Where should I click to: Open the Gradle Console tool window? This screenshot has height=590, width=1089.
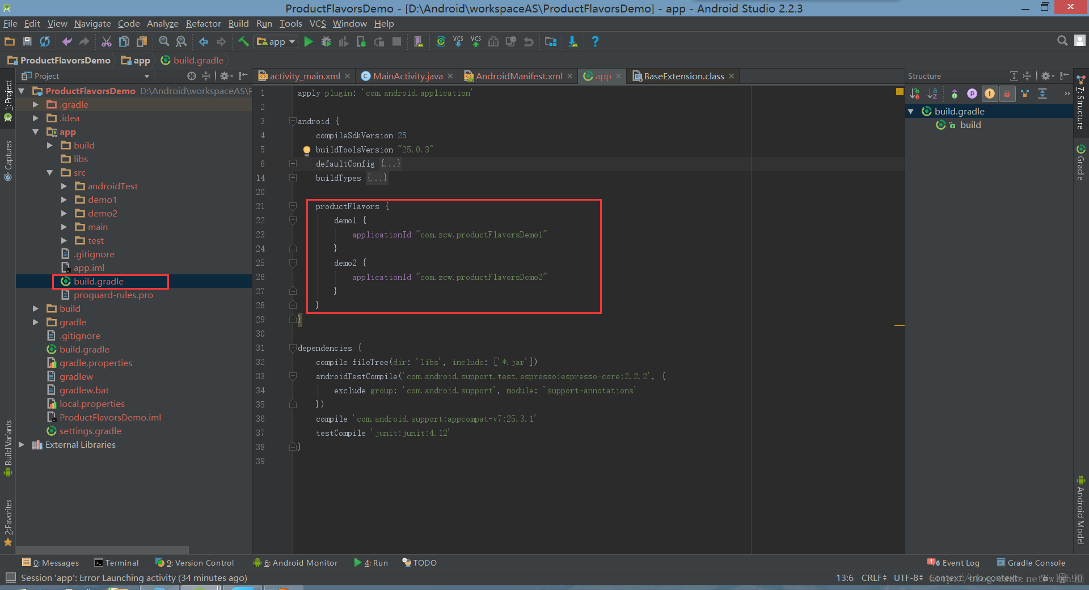coord(1031,563)
